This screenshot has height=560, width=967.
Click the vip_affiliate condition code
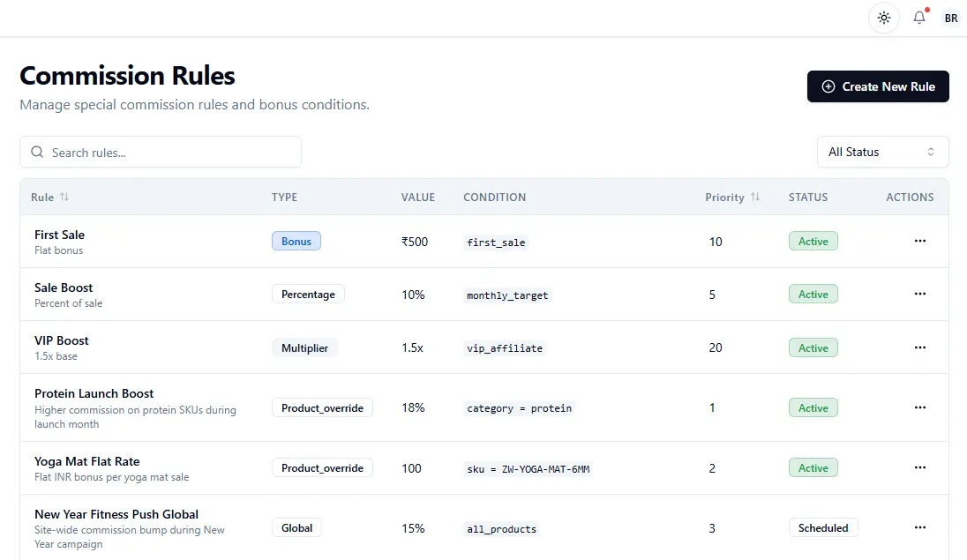(x=505, y=348)
